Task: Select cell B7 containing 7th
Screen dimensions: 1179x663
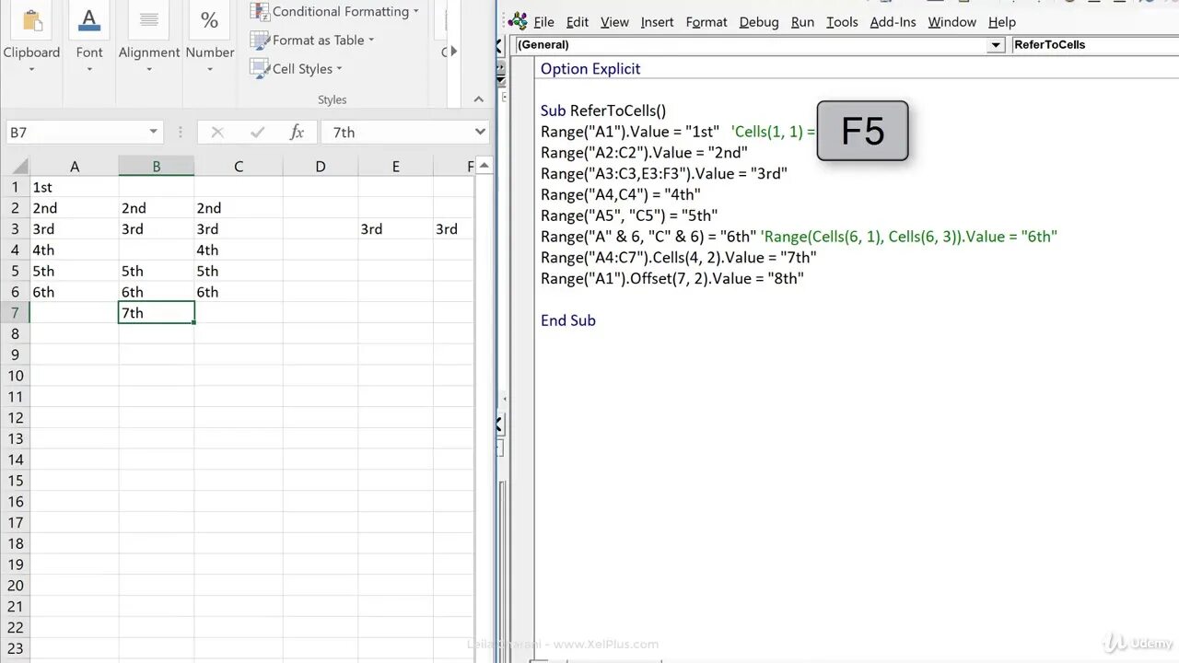Action: coord(157,313)
